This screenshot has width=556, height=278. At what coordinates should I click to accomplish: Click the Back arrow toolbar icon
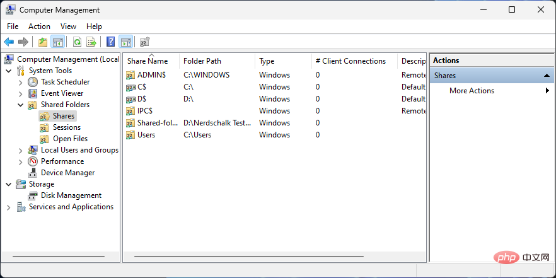(x=9, y=42)
